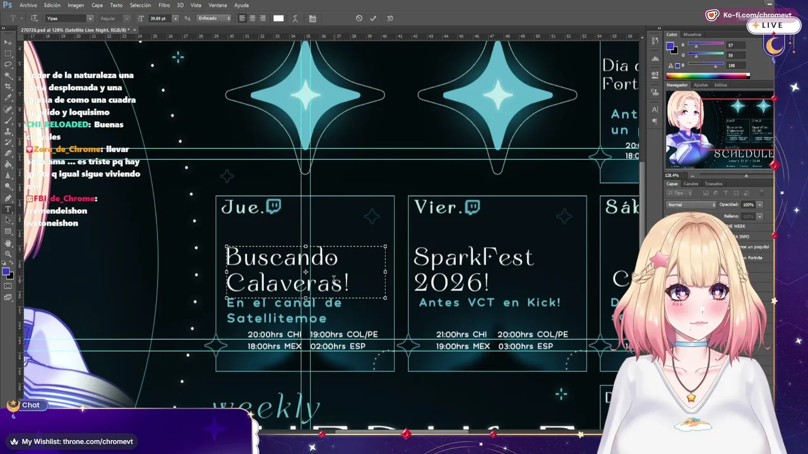Select the Move tool
This screenshot has height=454, width=808.
point(8,42)
